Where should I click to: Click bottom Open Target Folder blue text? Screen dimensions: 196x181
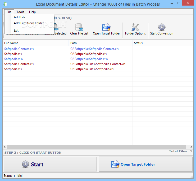138,164
